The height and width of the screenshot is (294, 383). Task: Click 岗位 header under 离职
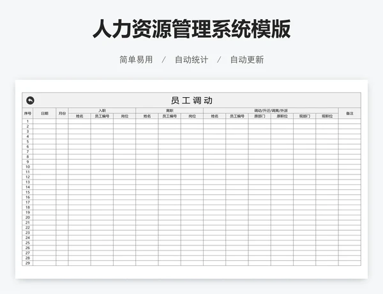(x=192, y=116)
